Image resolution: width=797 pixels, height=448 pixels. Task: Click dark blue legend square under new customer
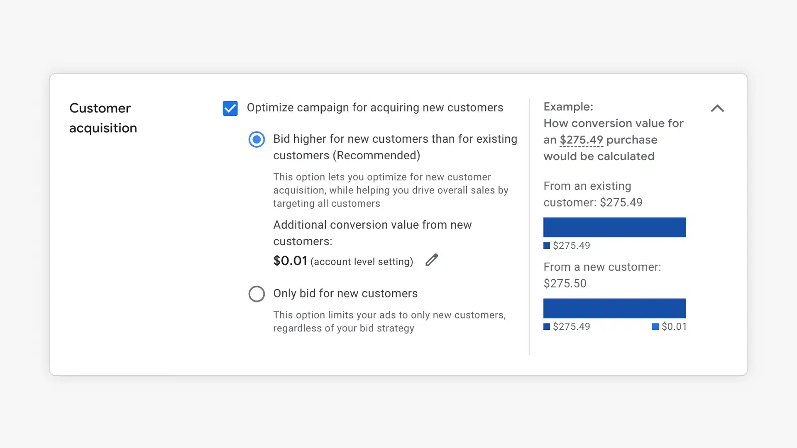[x=547, y=327]
